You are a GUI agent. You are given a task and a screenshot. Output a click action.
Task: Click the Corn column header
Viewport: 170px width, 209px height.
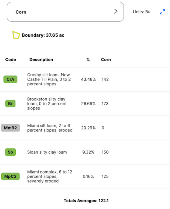106,60
